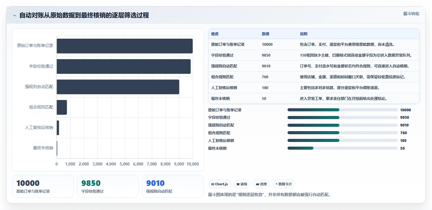Open the 10000 原始订单与账单记录 data card

tap(43, 186)
